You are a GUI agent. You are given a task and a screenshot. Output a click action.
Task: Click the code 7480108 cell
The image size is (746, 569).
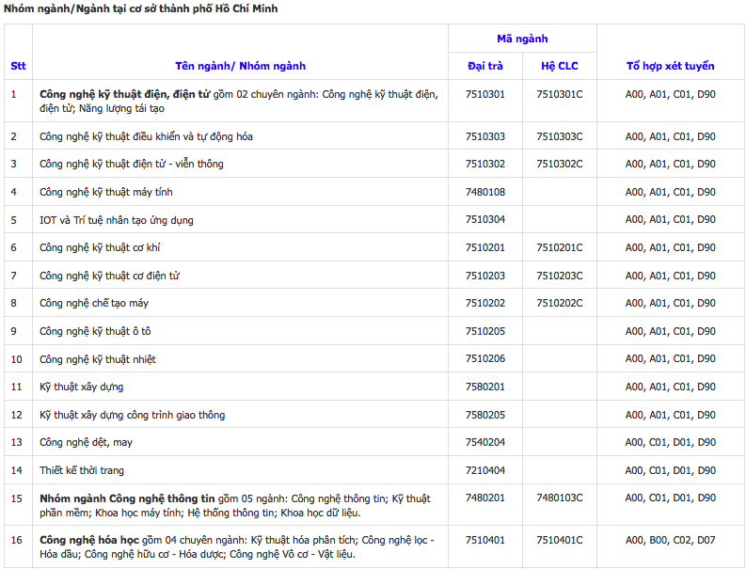click(x=484, y=192)
